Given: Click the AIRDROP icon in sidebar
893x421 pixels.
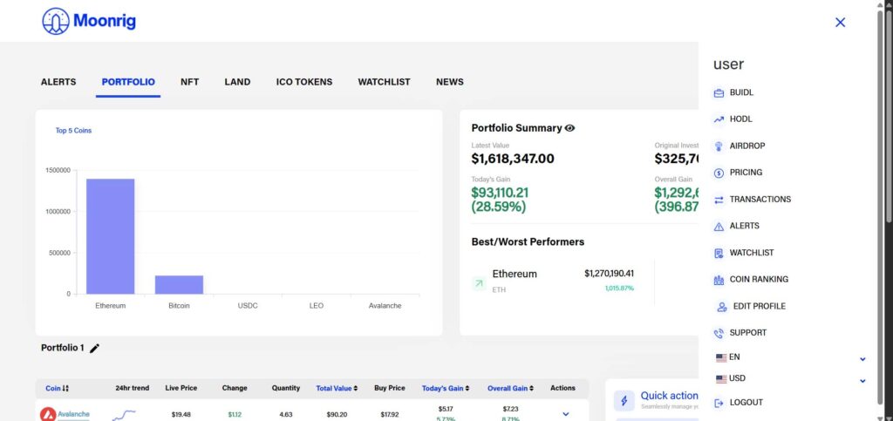Looking at the screenshot, I should 719,146.
